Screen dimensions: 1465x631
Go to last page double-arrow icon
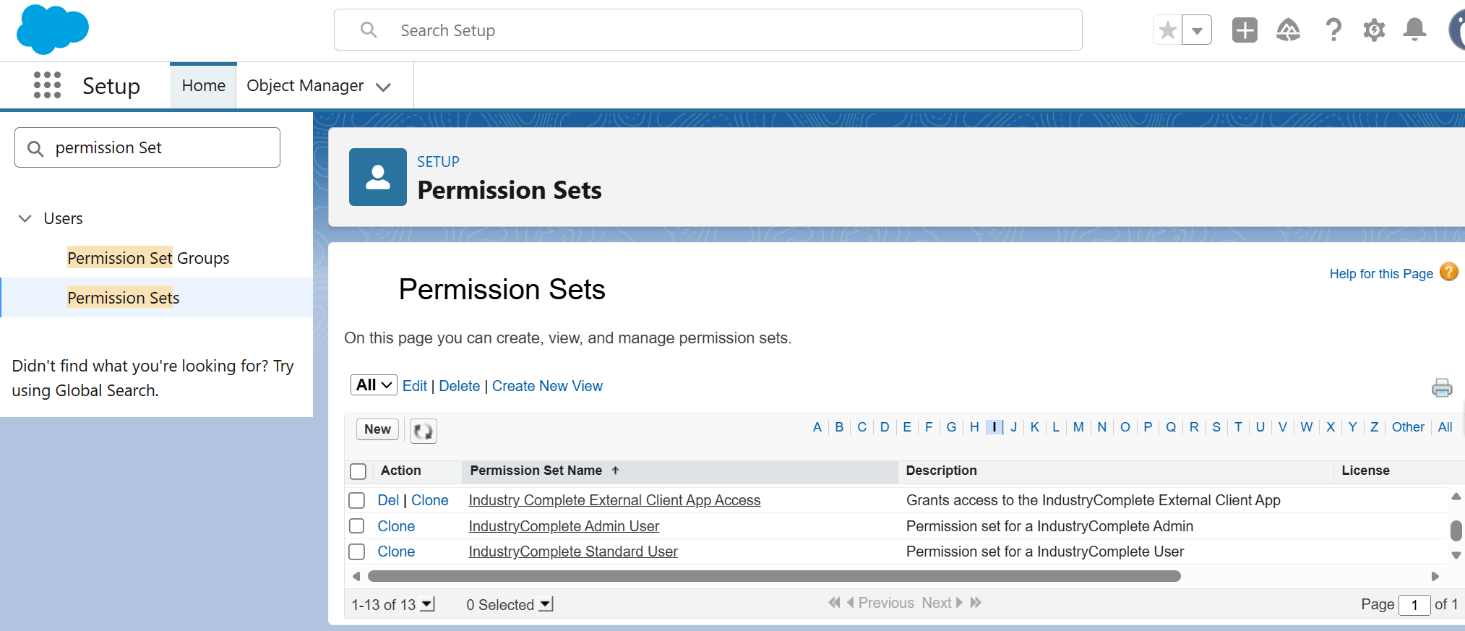(976, 602)
